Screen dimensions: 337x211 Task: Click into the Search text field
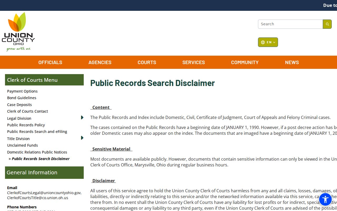(290, 24)
